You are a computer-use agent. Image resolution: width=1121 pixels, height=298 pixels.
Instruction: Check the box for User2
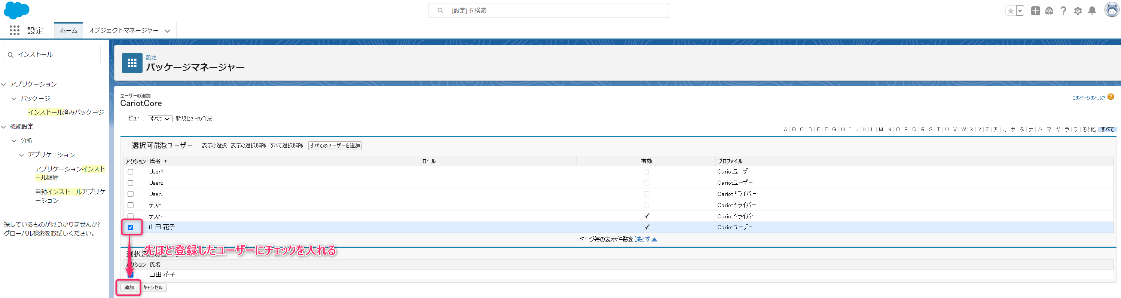131,183
